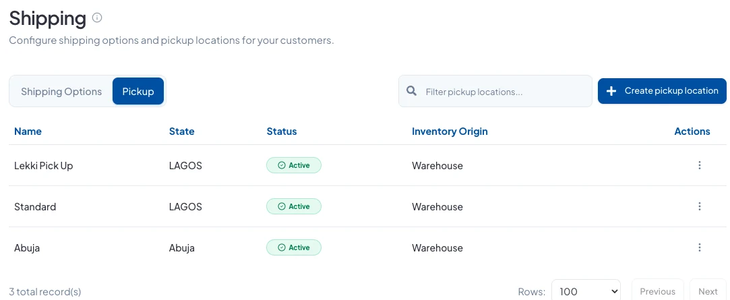Open actions menu for Standard row

click(x=699, y=206)
